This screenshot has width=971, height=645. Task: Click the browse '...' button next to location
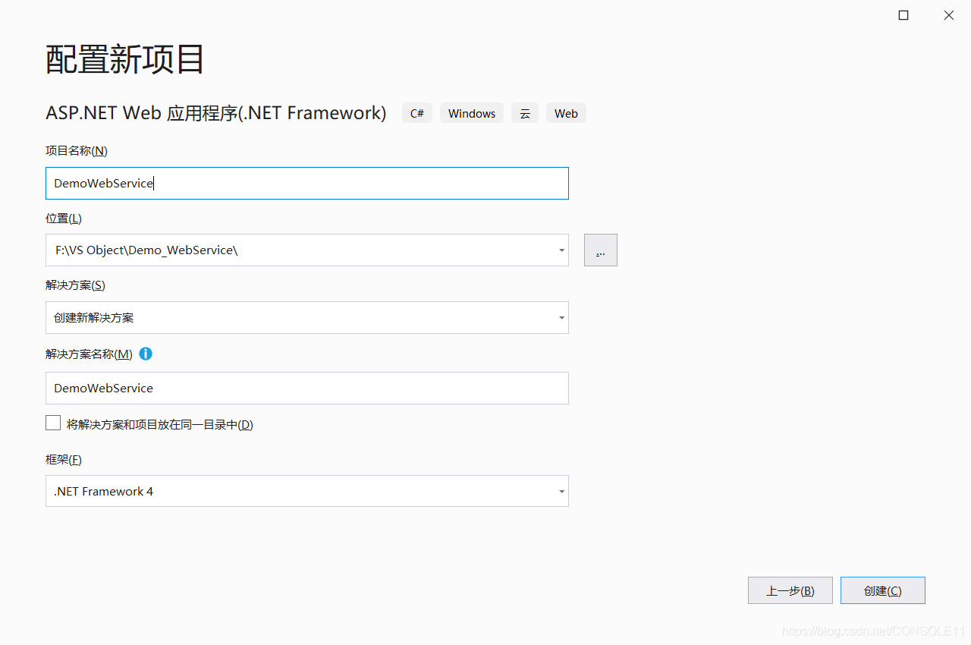click(601, 250)
